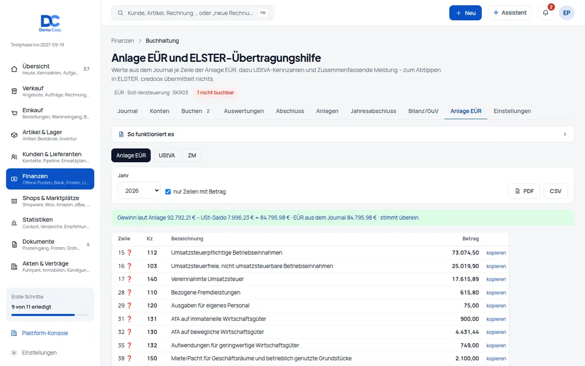The height and width of the screenshot is (366, 585).
Task: Open the EP user avatar
Action: pos(566,13)
